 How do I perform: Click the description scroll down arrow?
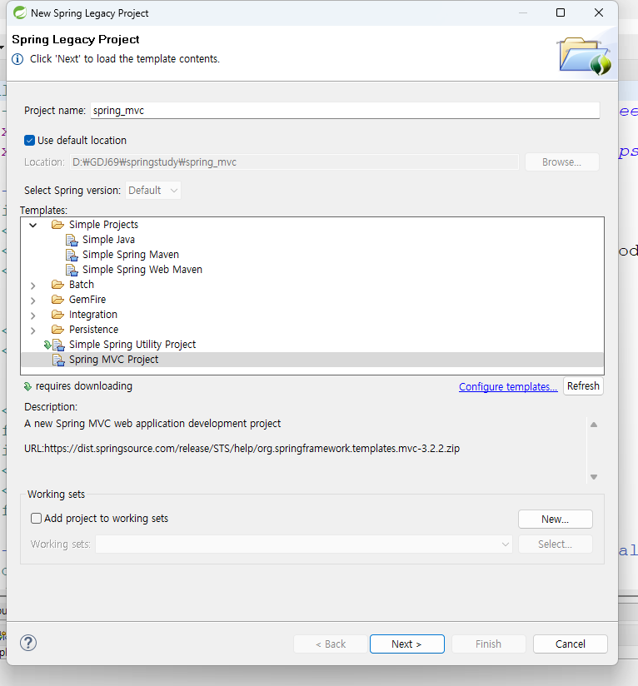tap(594, 477)
